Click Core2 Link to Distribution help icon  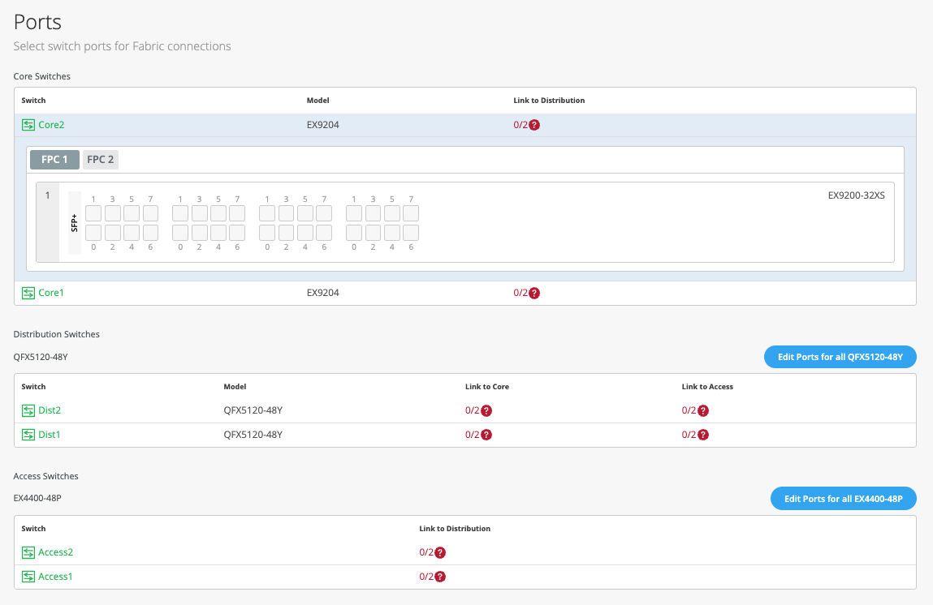534,125
